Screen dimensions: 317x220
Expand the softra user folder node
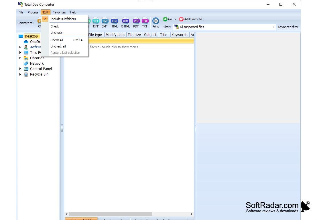click(x=20, y=47)
